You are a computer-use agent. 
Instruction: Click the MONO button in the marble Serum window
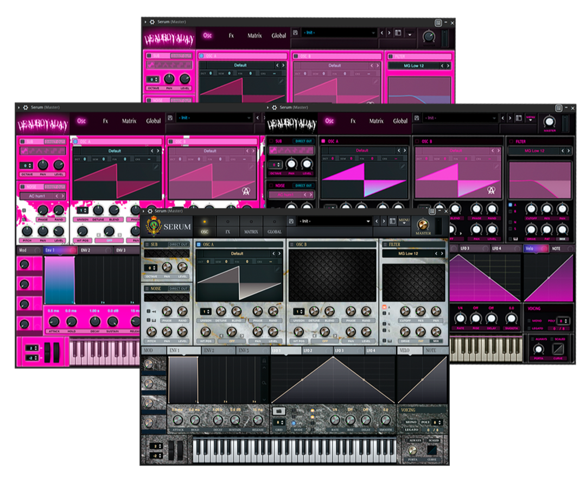(x=411, y=422)
